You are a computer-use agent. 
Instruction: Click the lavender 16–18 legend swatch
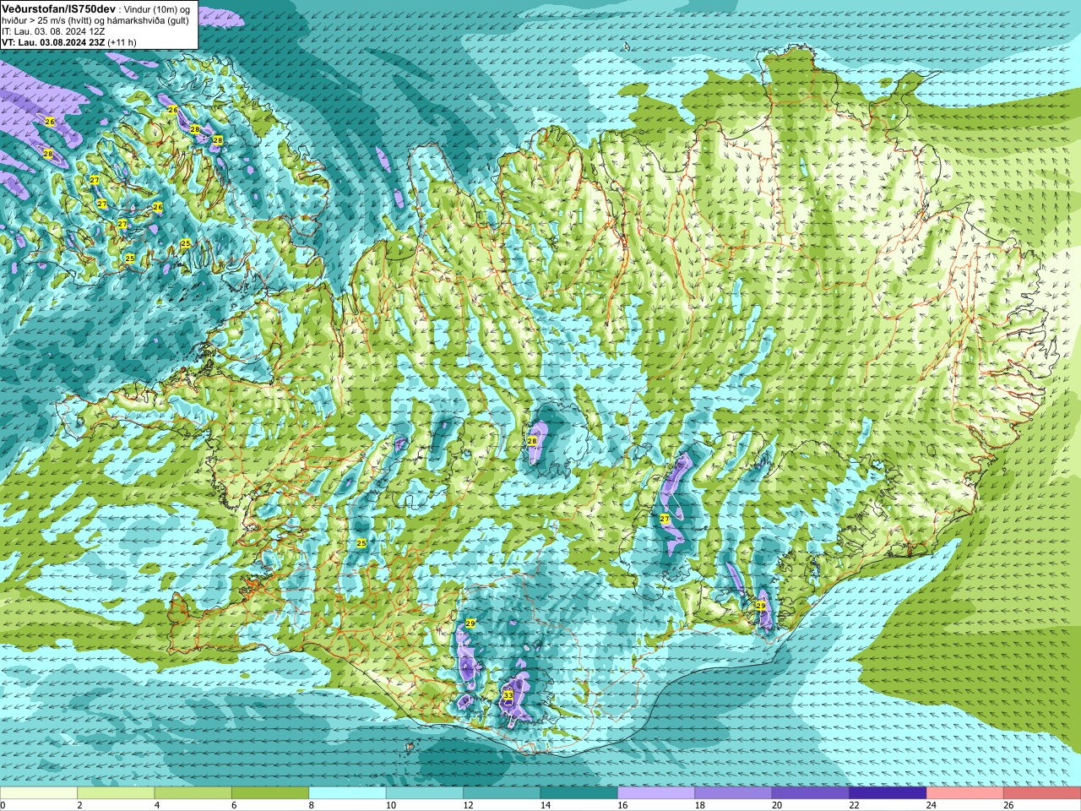click(x=656, y=793)
